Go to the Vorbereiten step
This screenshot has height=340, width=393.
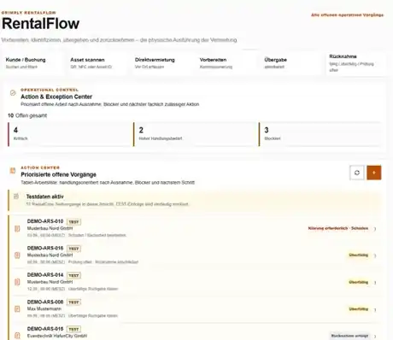(x=226, y=63)
